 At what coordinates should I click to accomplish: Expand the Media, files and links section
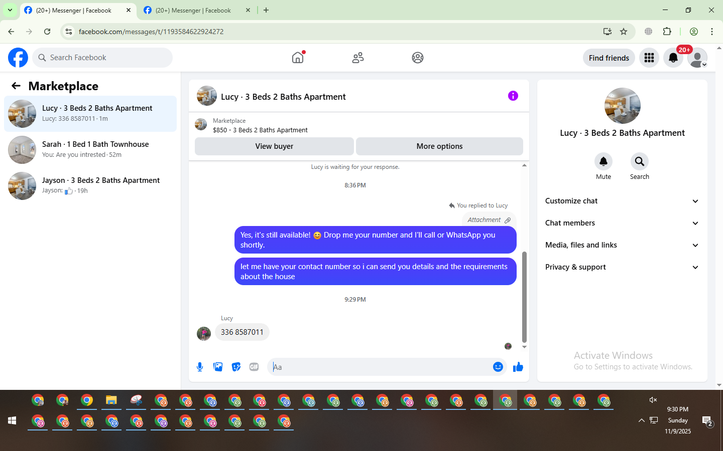[622, 245]
